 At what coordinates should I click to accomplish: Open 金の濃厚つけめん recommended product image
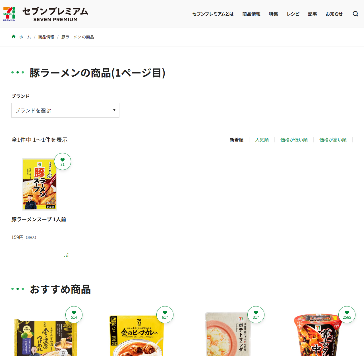(45, 337)
